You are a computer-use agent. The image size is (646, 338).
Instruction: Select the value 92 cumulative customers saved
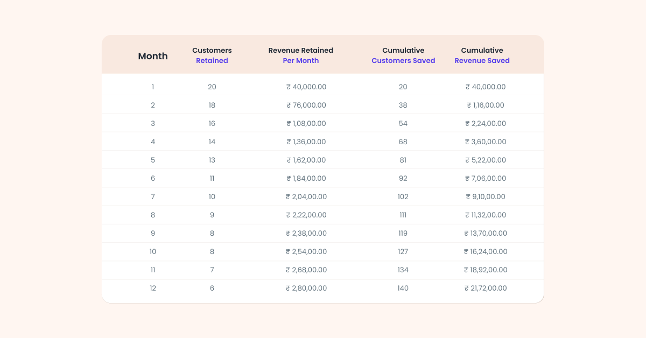click(403, 178)
